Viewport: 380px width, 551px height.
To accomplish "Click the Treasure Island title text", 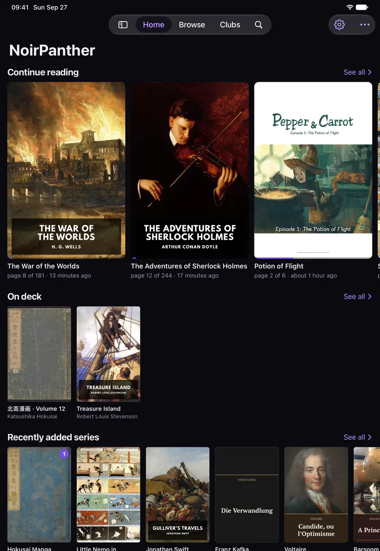I will pyautogui.click(x=98, y=409).
